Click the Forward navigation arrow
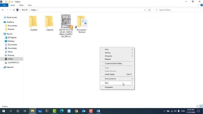This screenshot has width=203, height=114. [x=7, y=10]
